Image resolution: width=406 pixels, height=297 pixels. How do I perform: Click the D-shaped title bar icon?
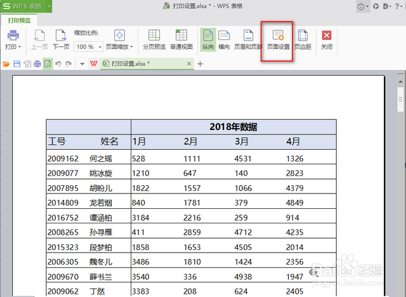coord(385,6)
